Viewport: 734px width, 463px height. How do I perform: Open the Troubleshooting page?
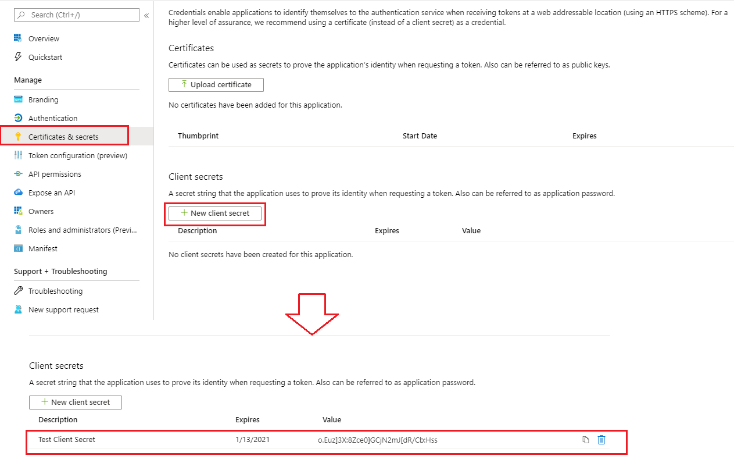(55, 291)
